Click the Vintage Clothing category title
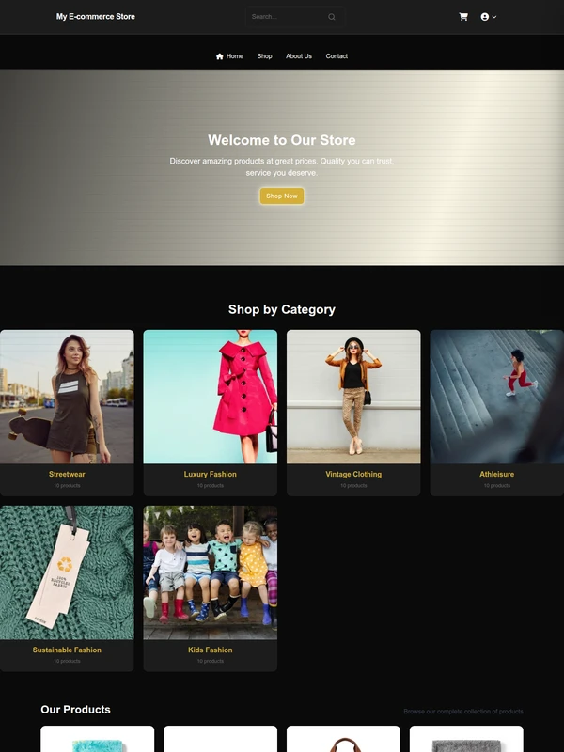 pos(353,475)
